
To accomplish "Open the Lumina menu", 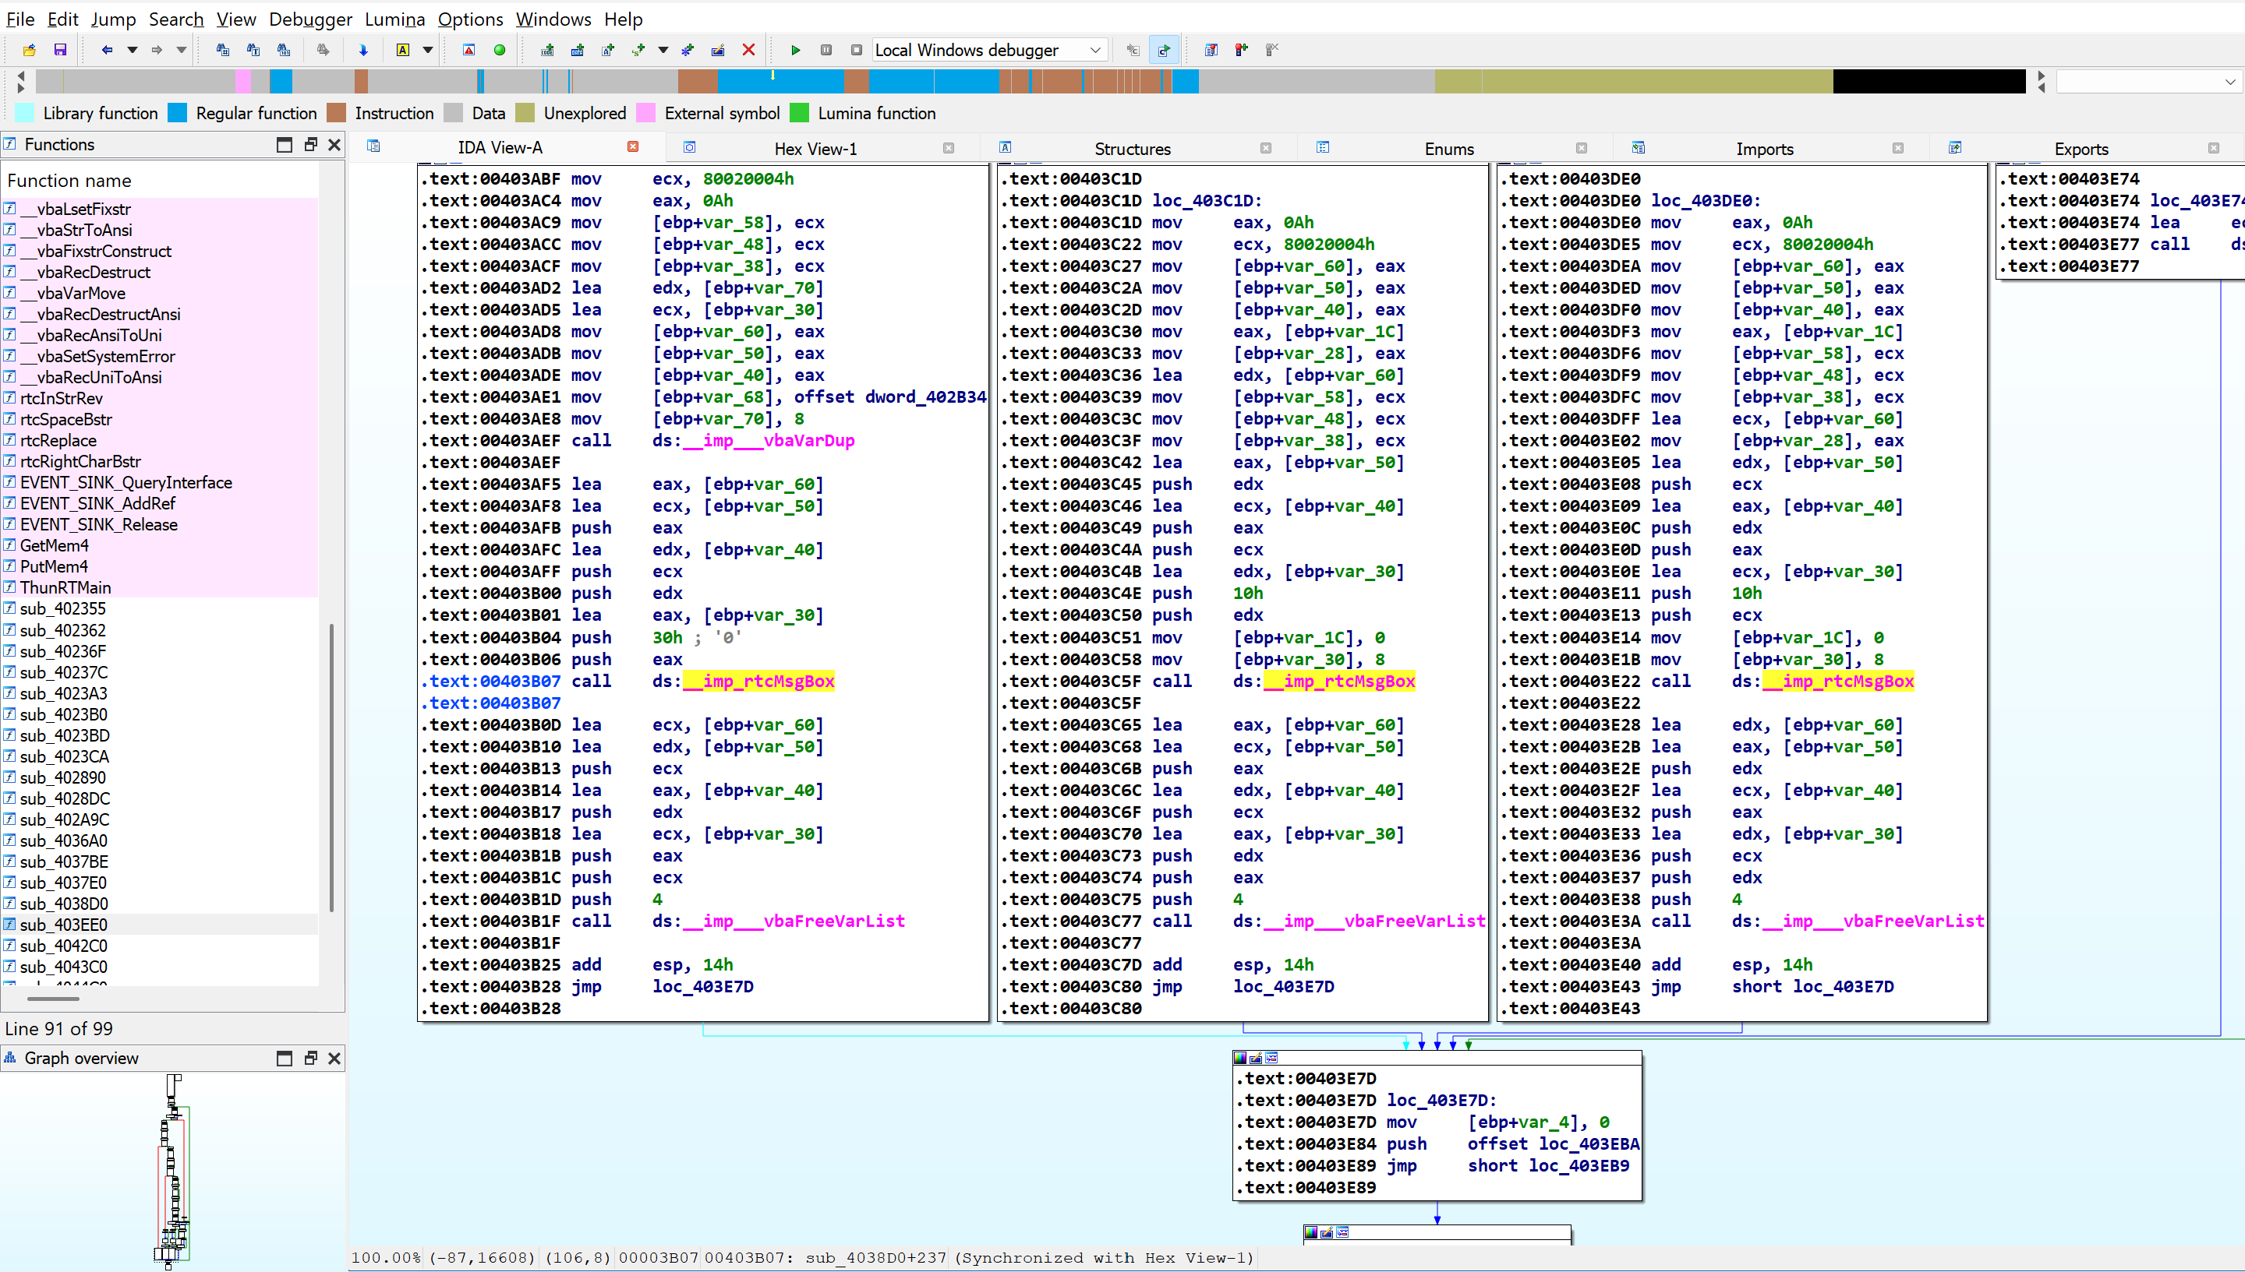I will pyautogui.click(x=395, y=19).
